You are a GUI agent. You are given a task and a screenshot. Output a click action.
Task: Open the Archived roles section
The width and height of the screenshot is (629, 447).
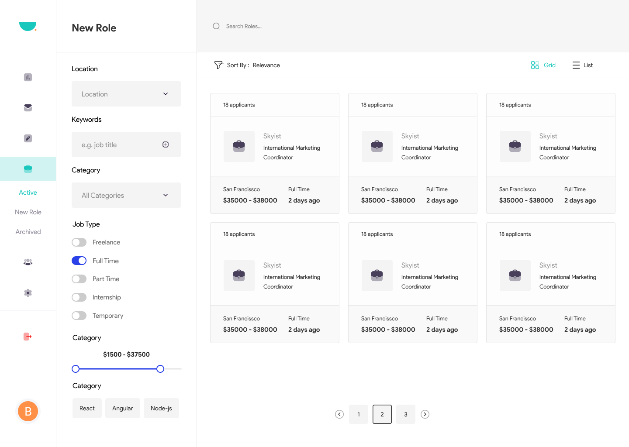pyautogui.click(x=28, y=232)
